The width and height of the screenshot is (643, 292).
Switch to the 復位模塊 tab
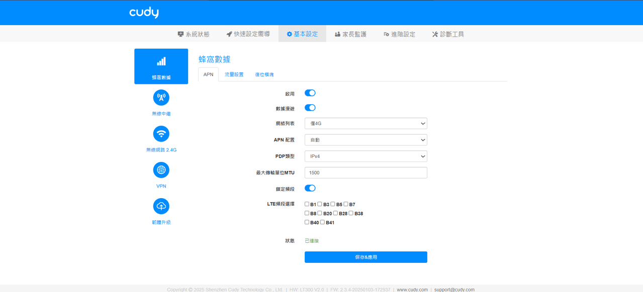tap(264, 74)
